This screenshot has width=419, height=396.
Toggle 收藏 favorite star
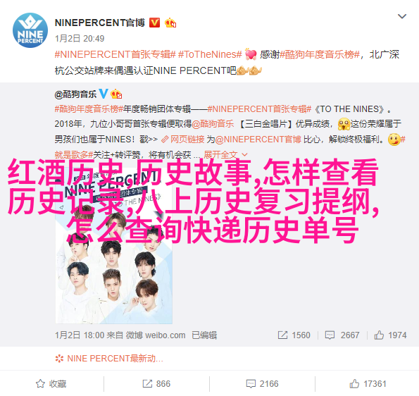pos(51,384)
